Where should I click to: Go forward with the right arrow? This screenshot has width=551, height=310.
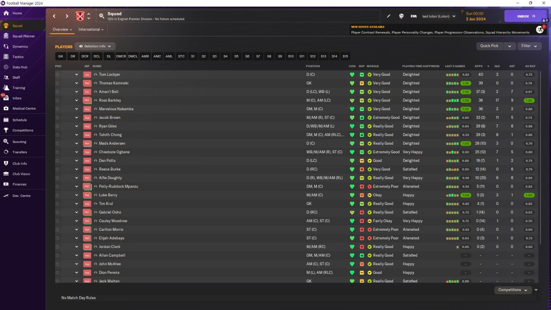(67, 16)
